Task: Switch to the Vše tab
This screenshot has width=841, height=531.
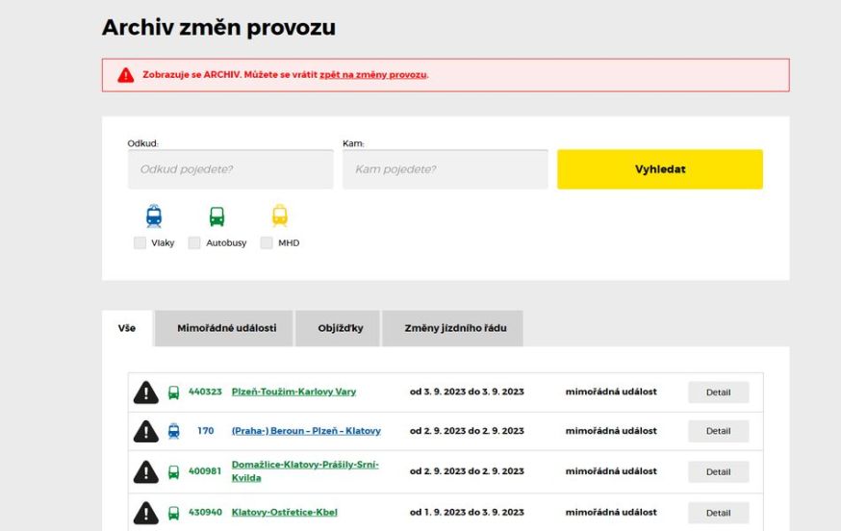Action: 127,328
